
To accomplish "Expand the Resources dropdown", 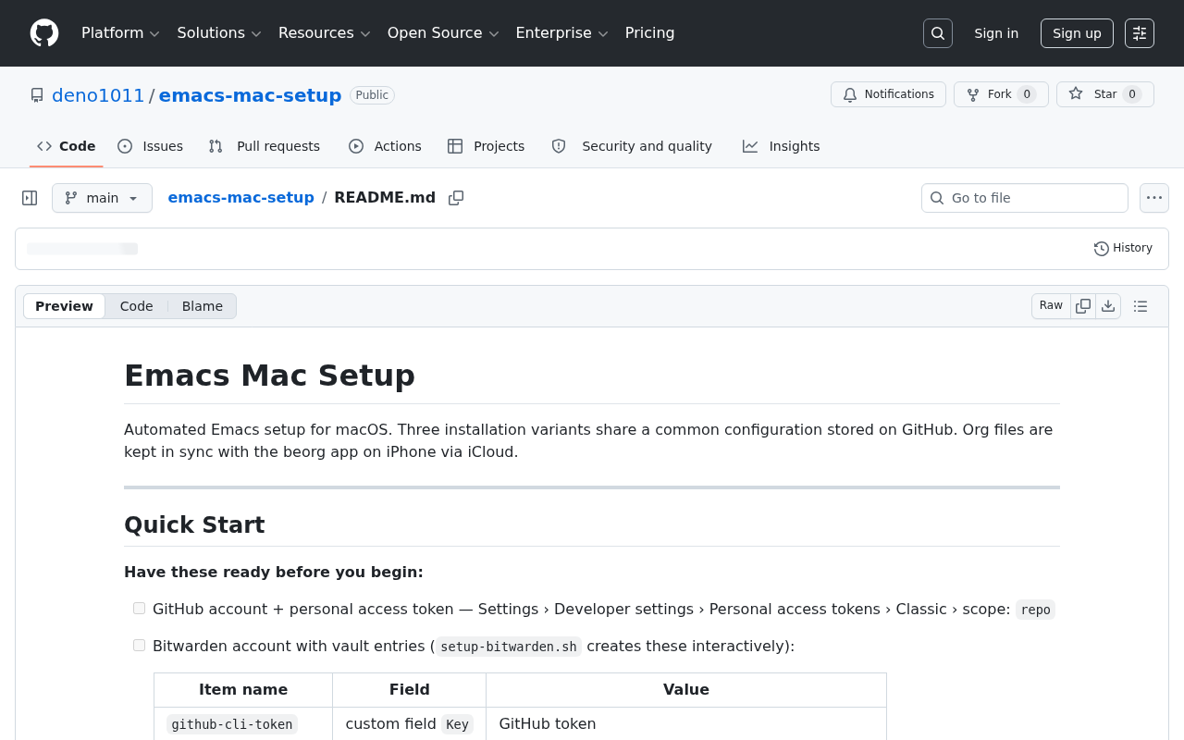I will (x=324, y=33).
